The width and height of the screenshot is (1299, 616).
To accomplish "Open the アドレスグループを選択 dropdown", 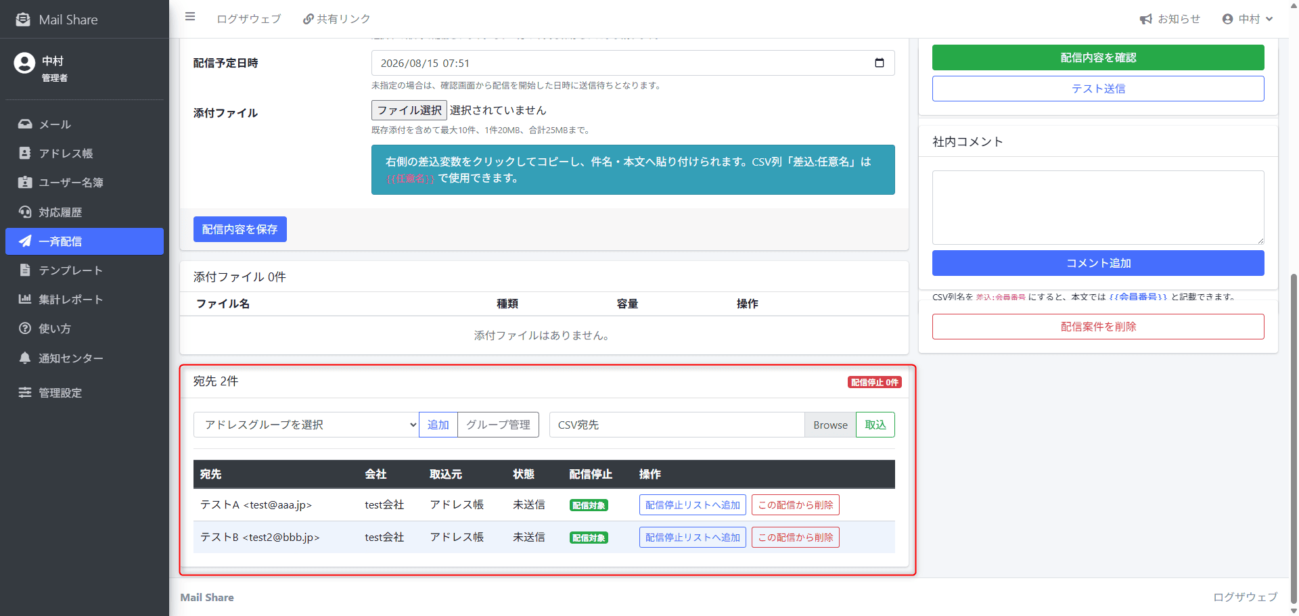I will point(306,425).
